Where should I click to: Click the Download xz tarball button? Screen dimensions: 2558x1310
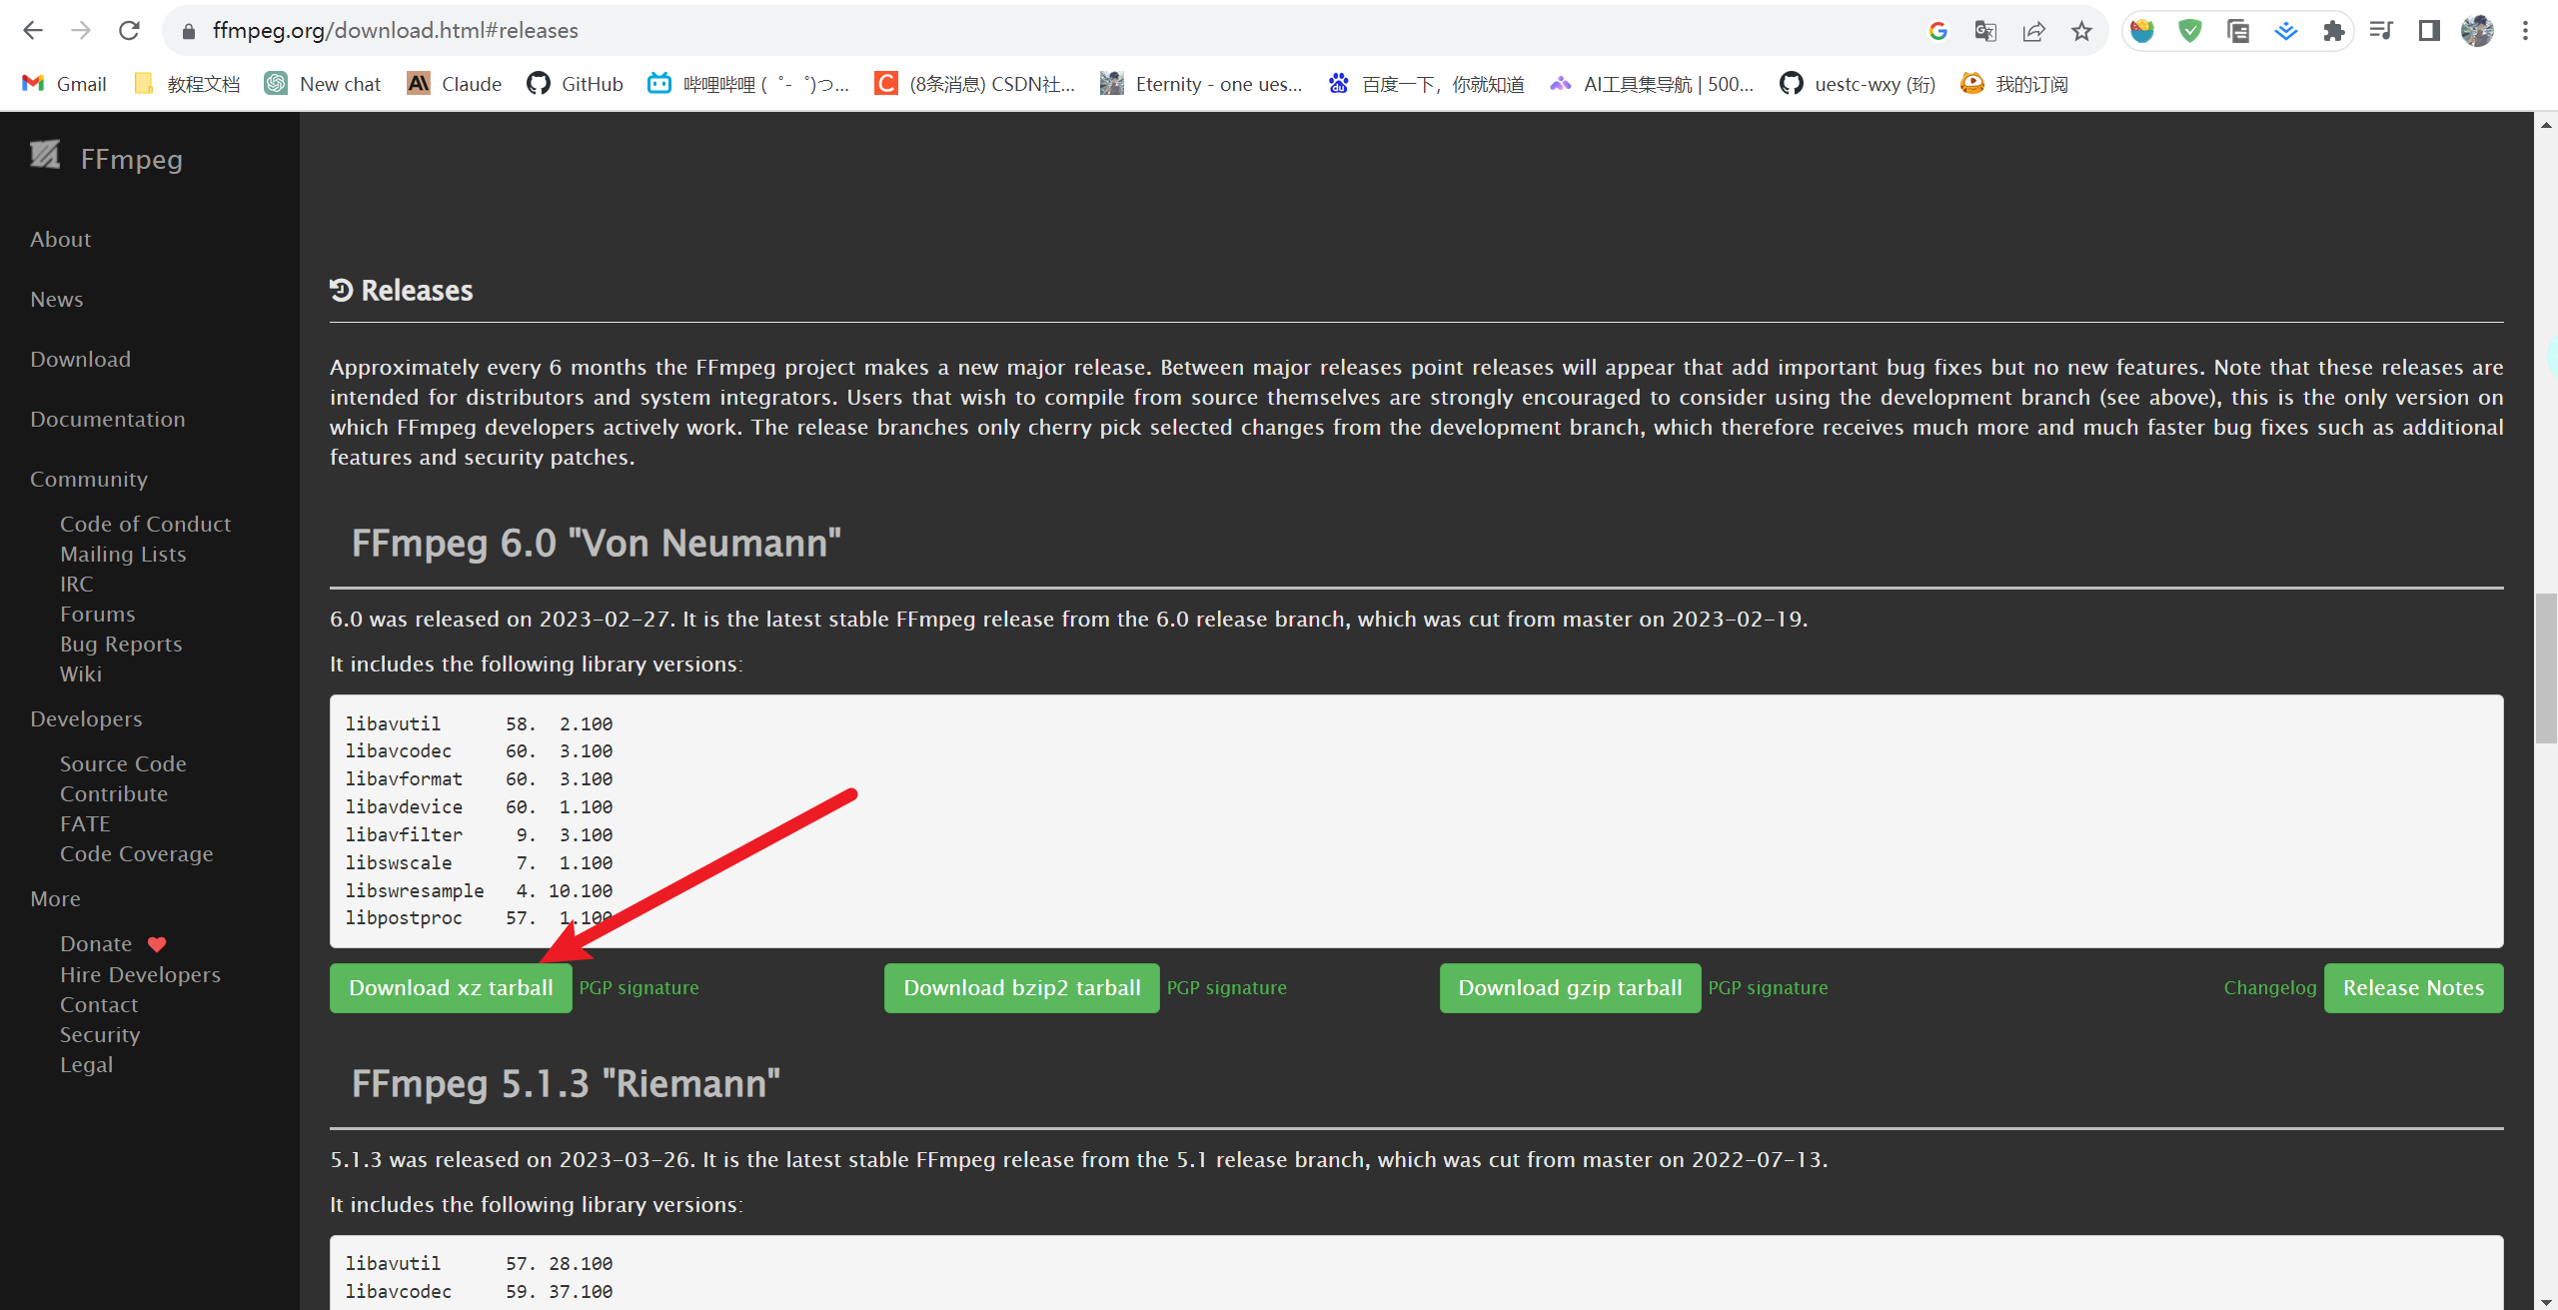pos(451,987)
